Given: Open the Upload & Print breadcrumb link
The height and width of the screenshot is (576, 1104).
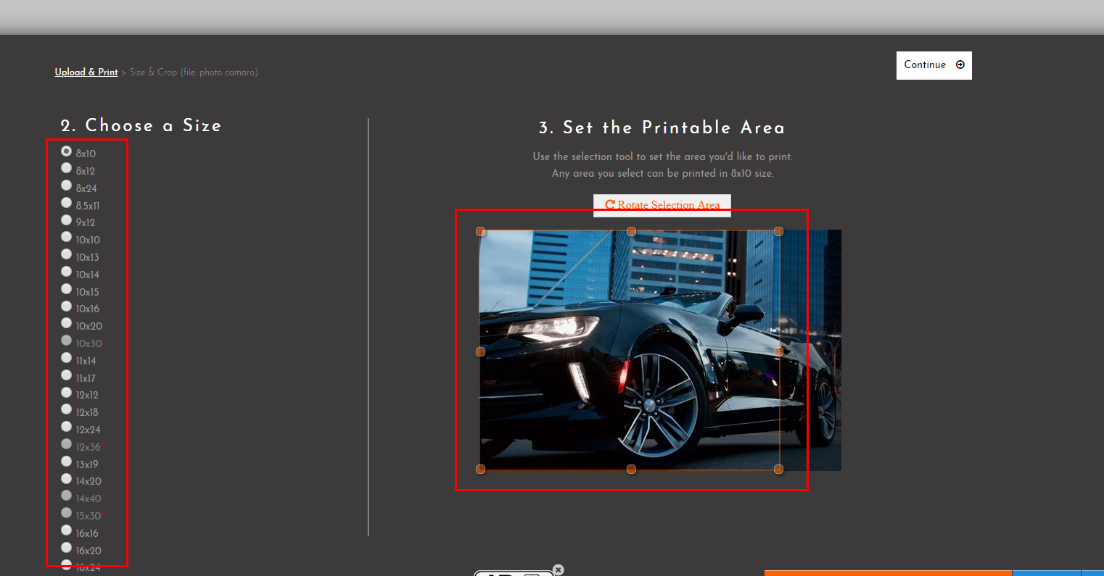Looking at the screenshot, I should click(x=86, y=72).
